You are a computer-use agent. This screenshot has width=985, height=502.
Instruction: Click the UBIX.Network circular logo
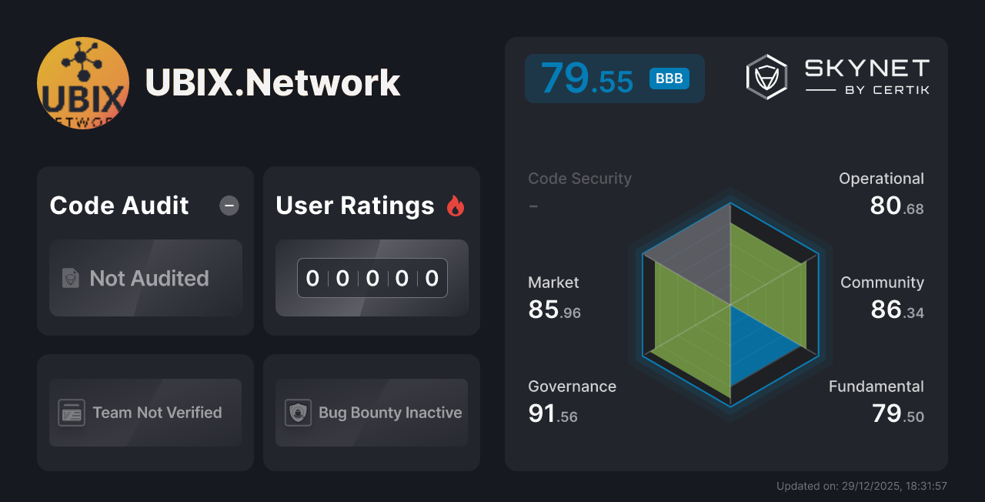click(83, 82)
